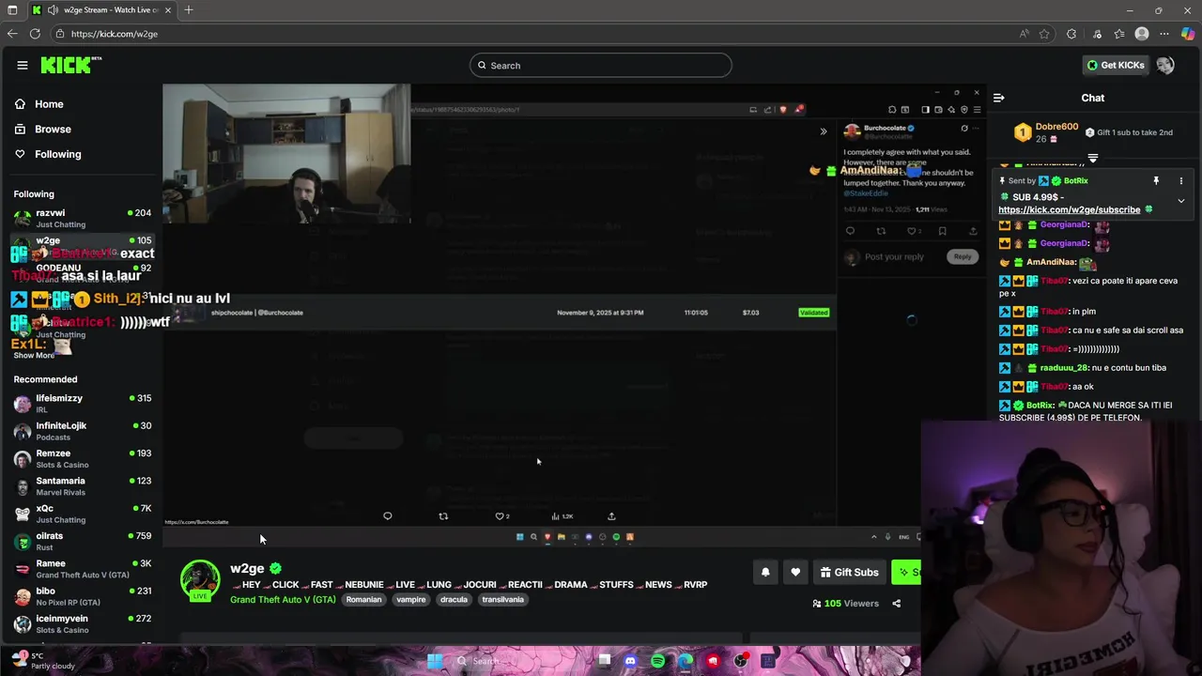Viewport: 1202px width, 676px height.
Task: Click Reply button in streamed tweet
Action: [963, 256]
